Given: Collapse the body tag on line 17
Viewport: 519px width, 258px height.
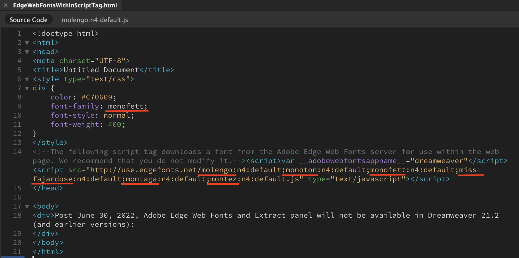Looking at the screenshot, I should coord(27,207).
